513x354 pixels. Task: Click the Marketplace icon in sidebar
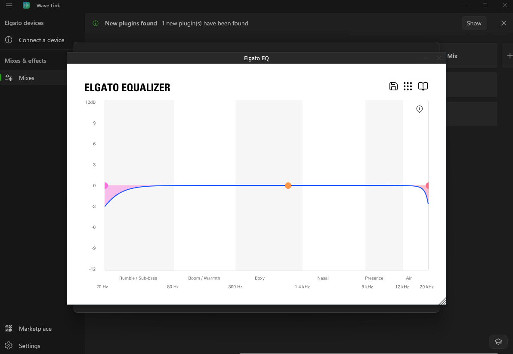tap(9, 328)
